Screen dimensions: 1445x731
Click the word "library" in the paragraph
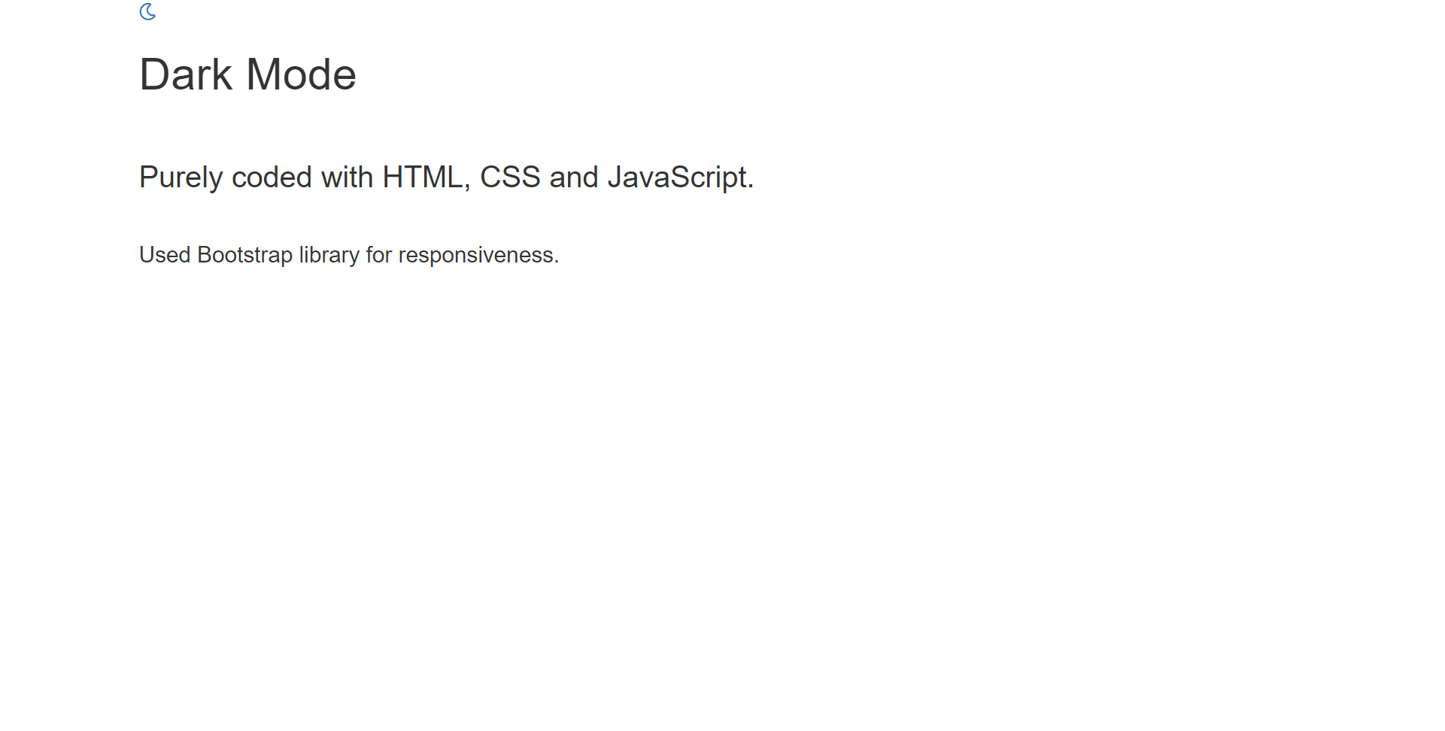pos(329,255)
